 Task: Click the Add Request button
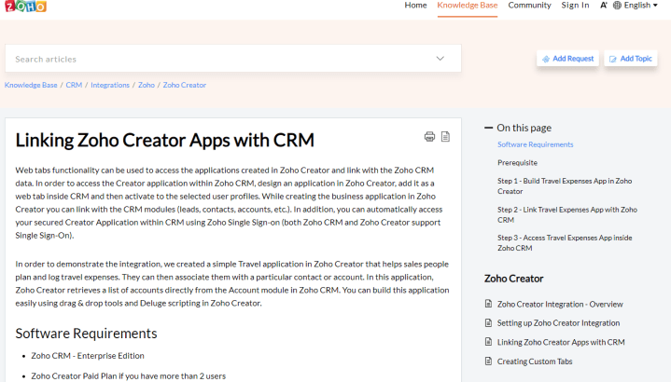tap(567, 59)
